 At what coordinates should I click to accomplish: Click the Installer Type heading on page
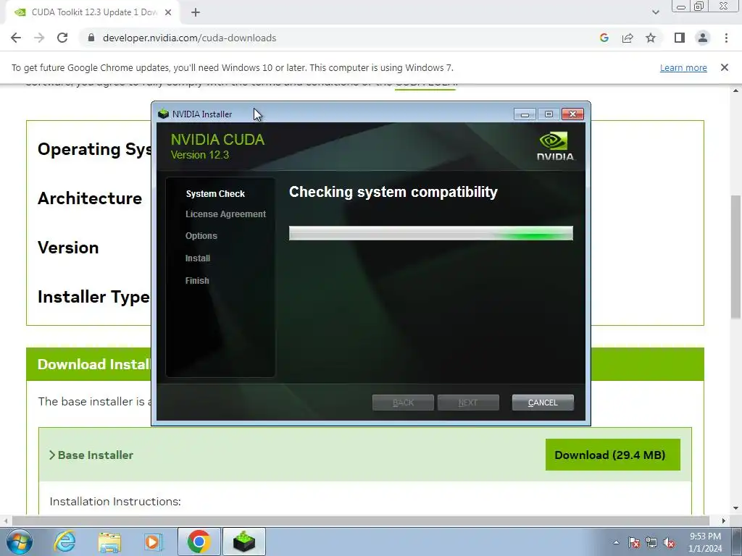click(93, 297)
